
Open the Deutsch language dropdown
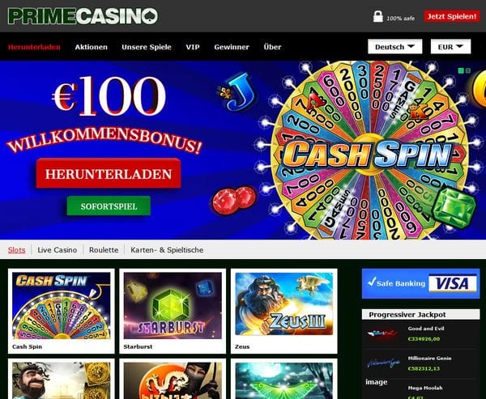point(395,47)
